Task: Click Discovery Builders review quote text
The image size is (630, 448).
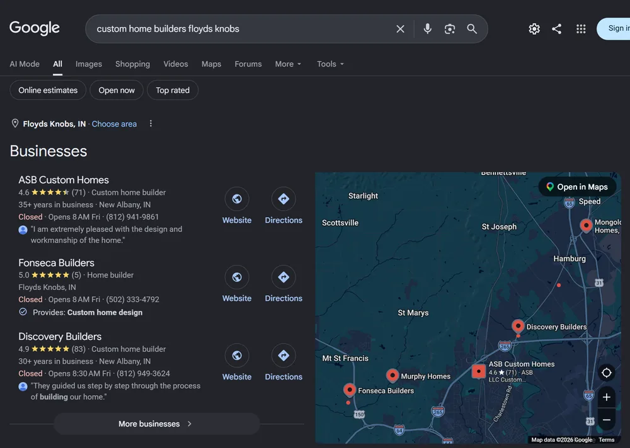Action: click(116, 391)
